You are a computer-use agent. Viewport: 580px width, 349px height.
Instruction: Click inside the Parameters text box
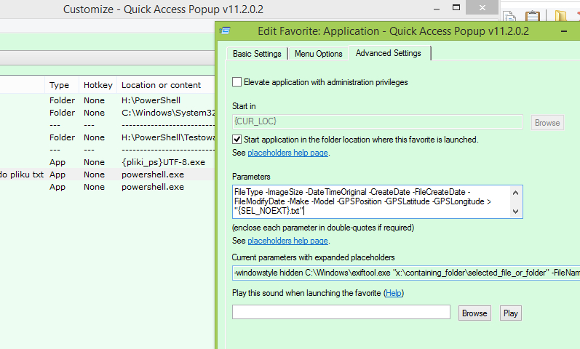pos(371,202)
